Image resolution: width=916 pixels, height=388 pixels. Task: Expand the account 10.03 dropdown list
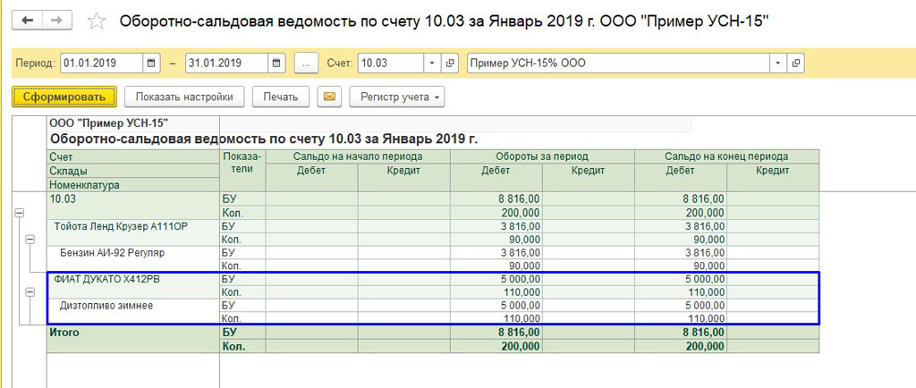point(431,63)
